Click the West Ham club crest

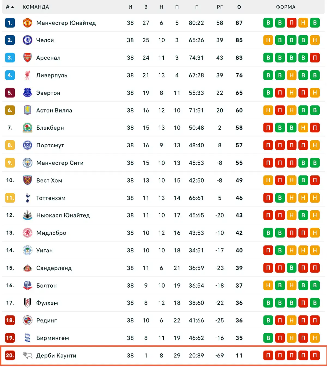[28, 180]
